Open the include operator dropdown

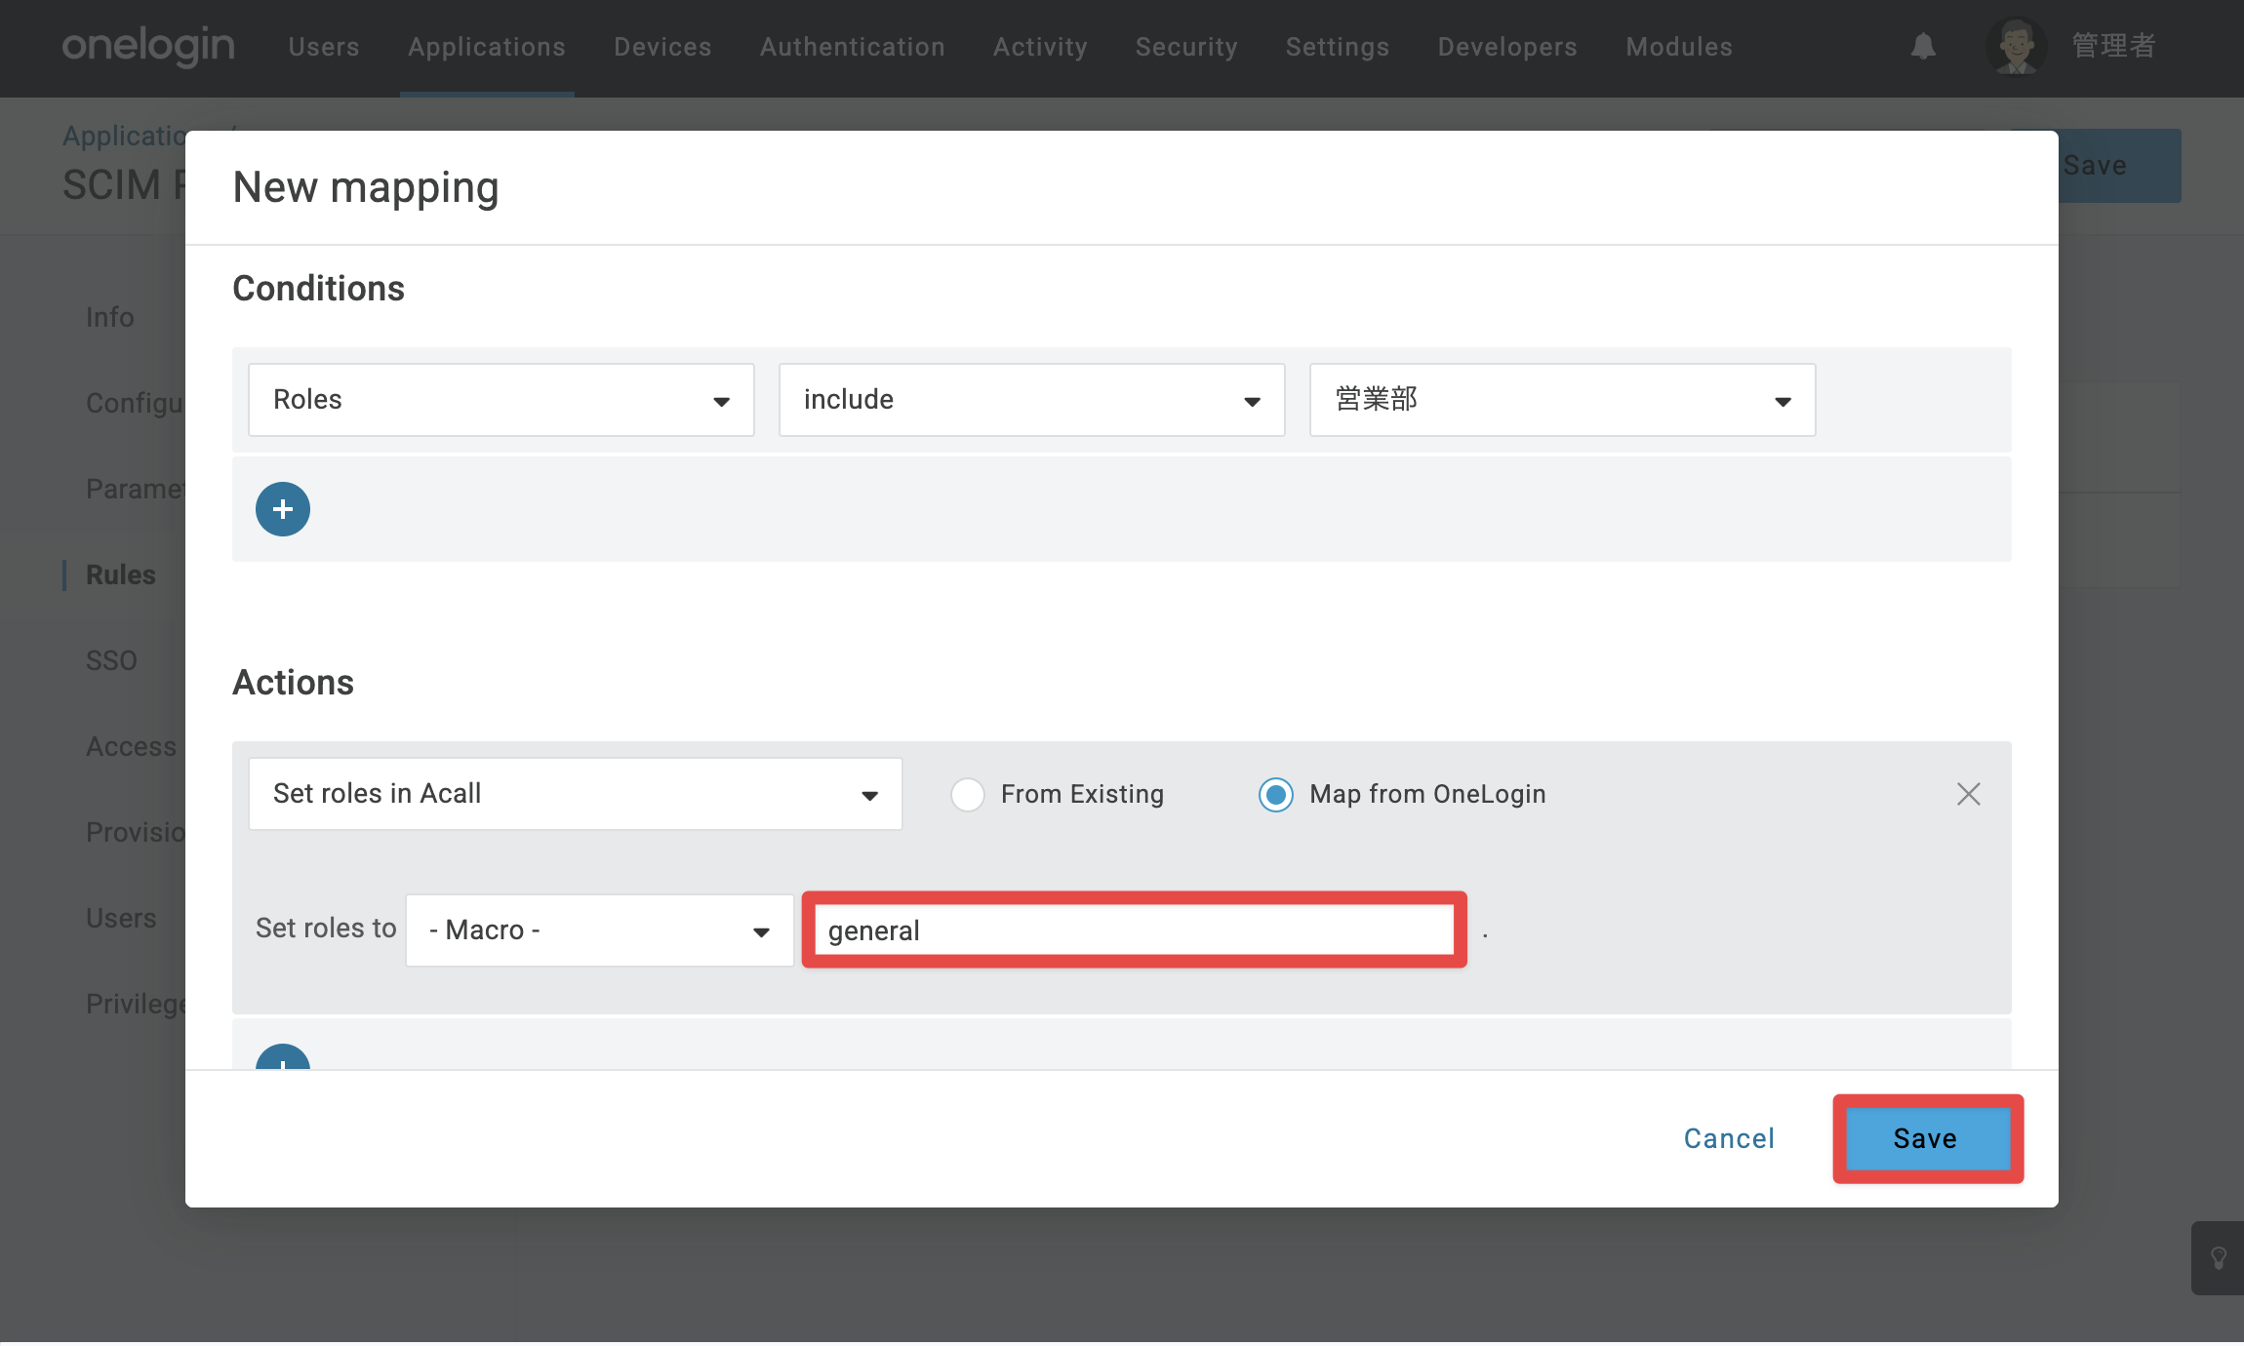pyautogui.click(x=1031, y=400)
